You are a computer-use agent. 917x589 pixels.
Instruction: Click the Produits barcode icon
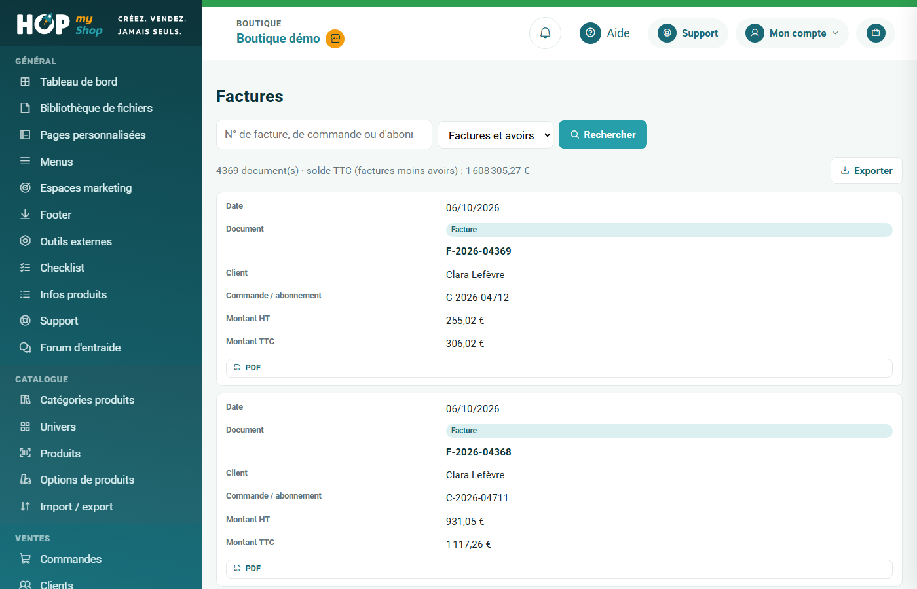coord(26,453)
